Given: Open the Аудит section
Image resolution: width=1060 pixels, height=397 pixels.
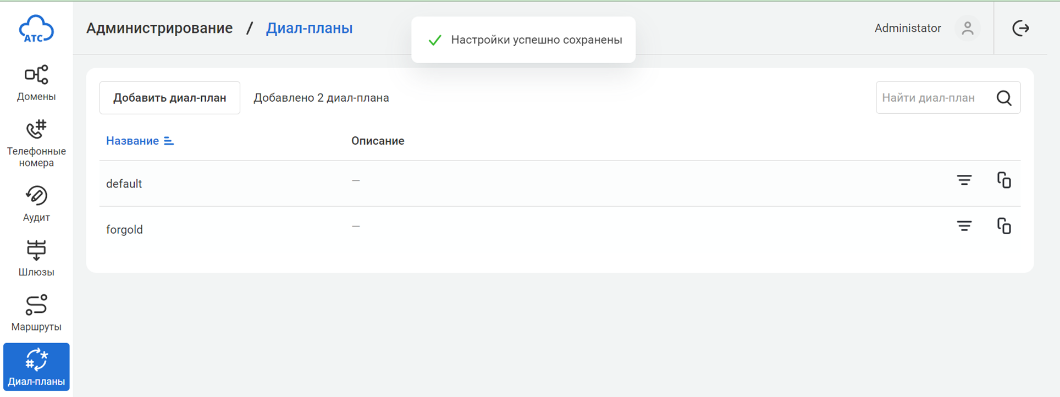Looking at the screenshot, I should [36, 203].
